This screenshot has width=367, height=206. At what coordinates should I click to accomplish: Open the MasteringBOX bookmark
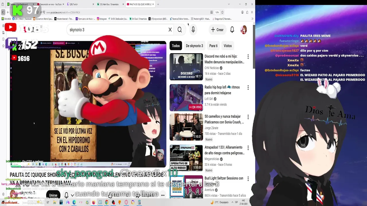click(x=200, y=19)
